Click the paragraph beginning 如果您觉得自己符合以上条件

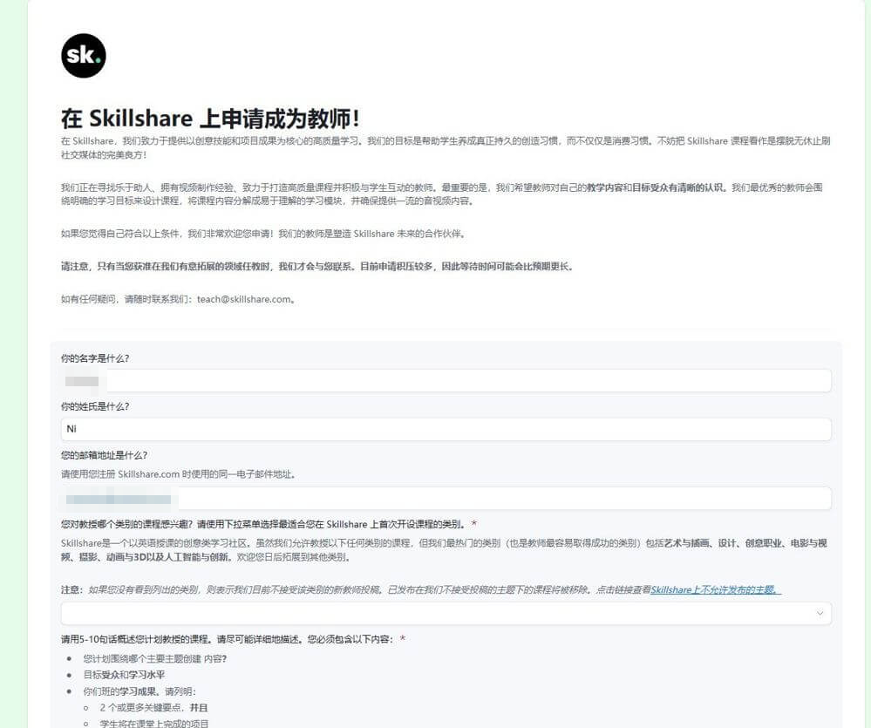click(x=263, y=234)
